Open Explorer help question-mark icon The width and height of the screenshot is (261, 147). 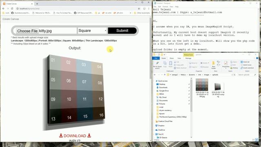tap(257, 58)
